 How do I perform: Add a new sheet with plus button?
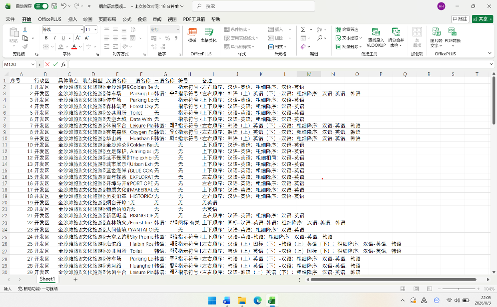tap(75, 279)
